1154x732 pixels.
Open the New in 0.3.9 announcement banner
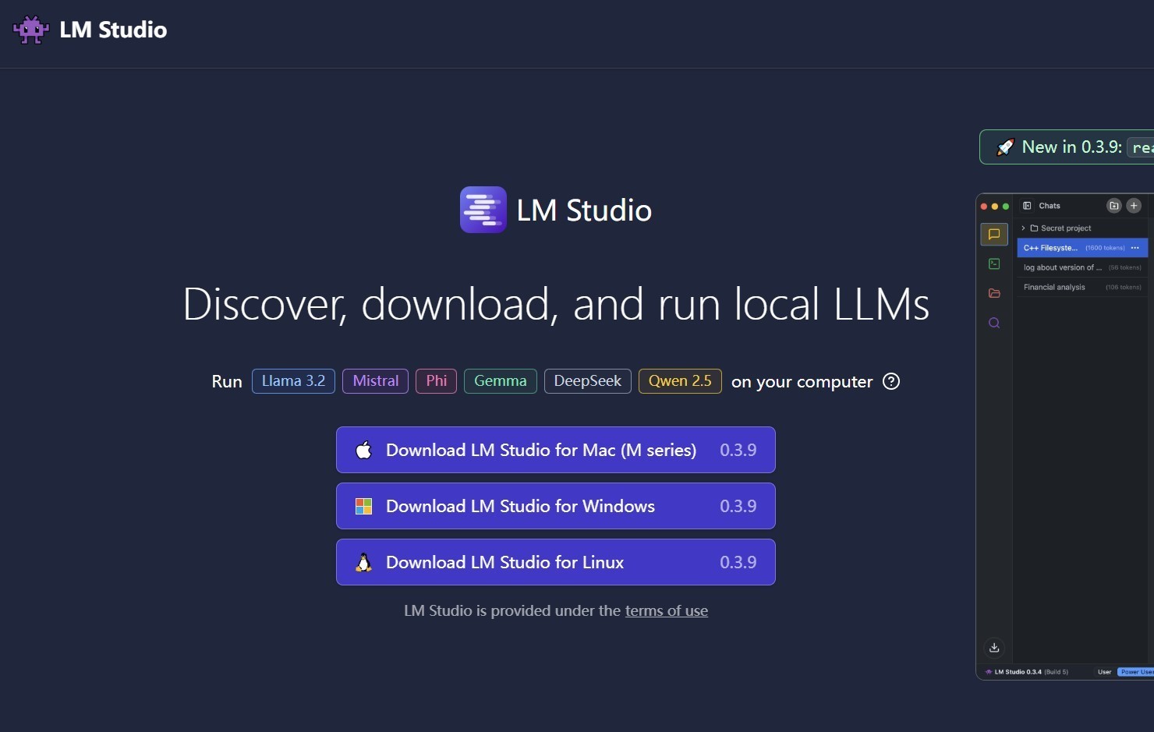(1067, 147)
